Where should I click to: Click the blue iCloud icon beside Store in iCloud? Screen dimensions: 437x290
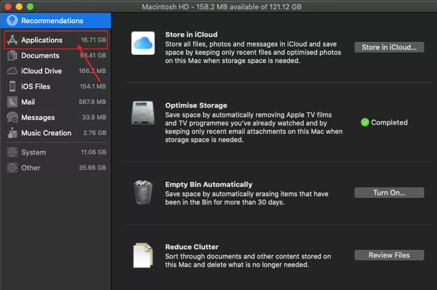pos(143,43)
